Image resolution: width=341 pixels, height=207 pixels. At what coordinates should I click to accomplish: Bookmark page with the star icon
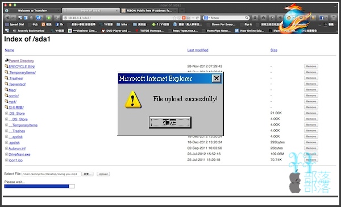coord(174,18)
